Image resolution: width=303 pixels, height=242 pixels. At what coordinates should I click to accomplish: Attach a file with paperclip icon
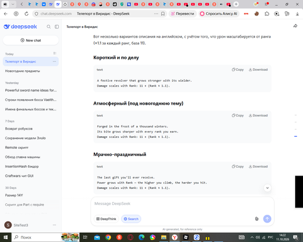click(256, 219)
